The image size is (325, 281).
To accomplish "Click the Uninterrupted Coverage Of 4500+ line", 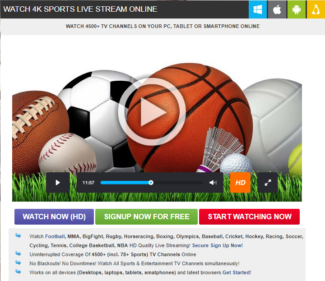I will (x=113, y=254).
